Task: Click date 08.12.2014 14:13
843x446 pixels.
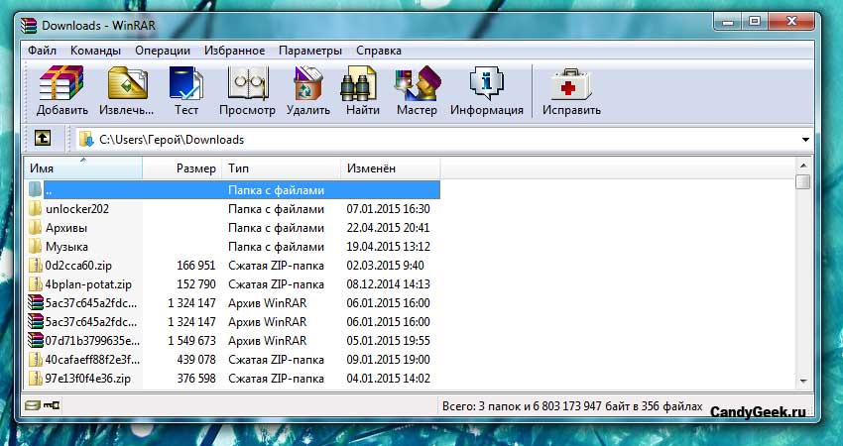Action: pyautogui.click(x=388, y=284)
